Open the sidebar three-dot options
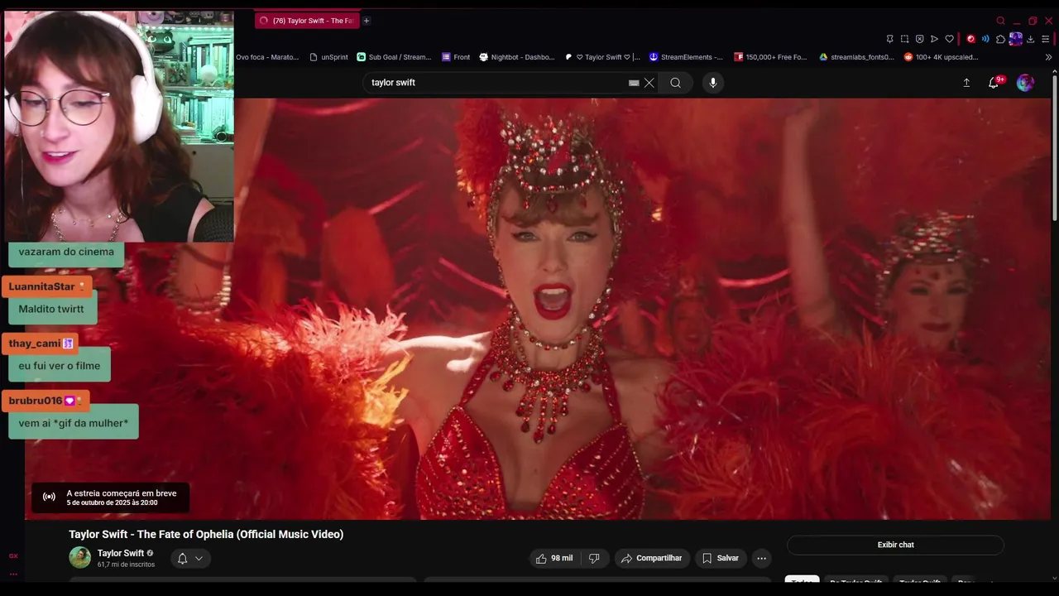The width and height of the screenshot is (1059, 596). tap(13, 574)
